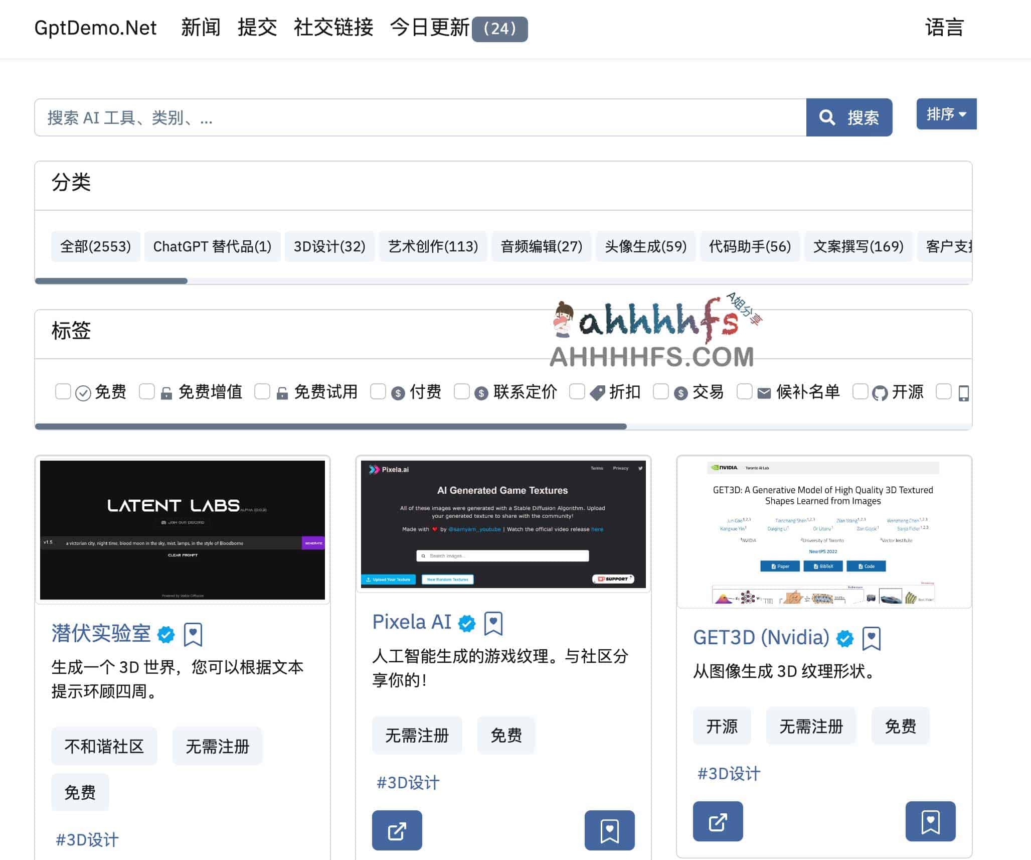Open the Pixela AI title link
This screenshot has width=1031, height=860.
(412, 622)
